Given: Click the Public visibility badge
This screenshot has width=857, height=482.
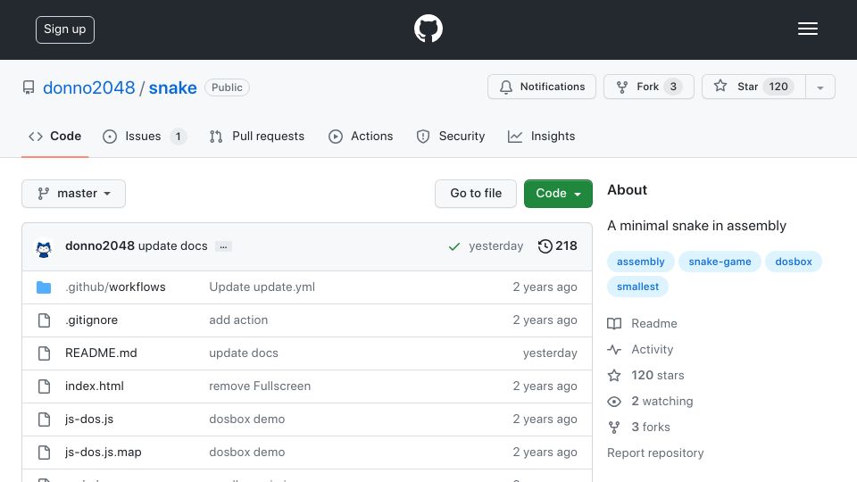Looking at the screenshot, I should click(x=227, y=87).
